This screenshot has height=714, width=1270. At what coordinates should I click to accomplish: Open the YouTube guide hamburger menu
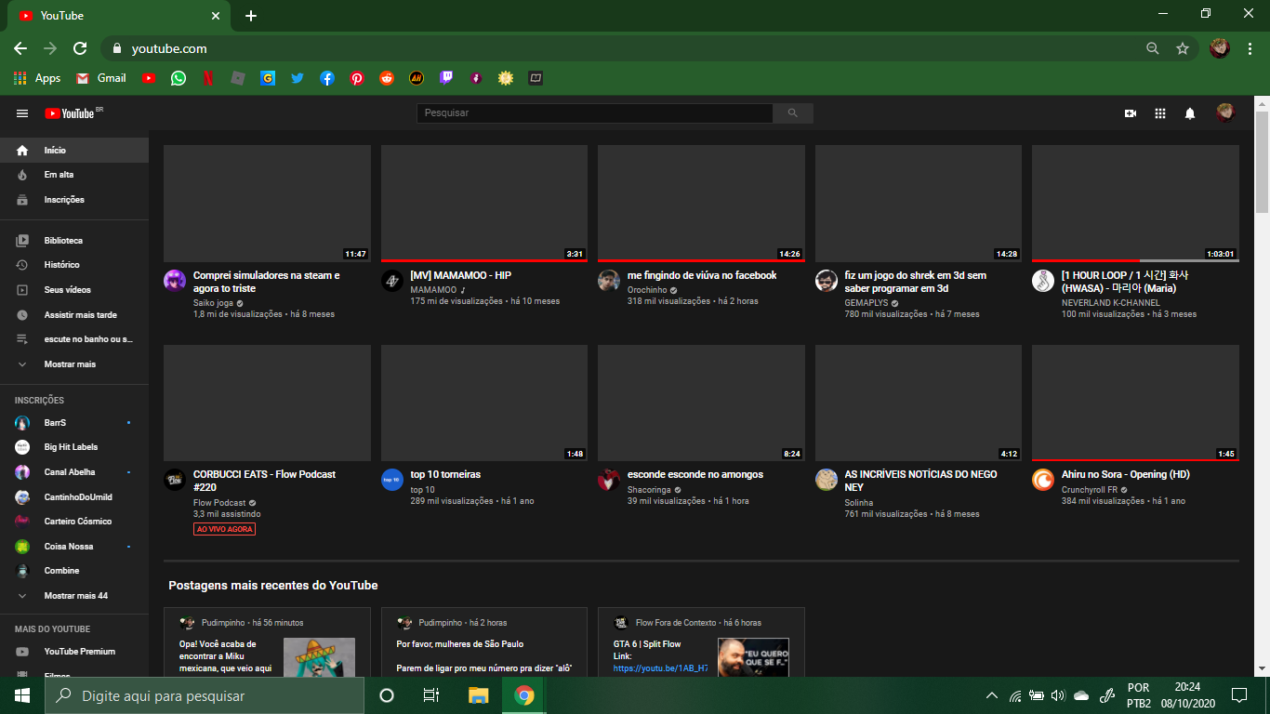click(x=22, y=113)
